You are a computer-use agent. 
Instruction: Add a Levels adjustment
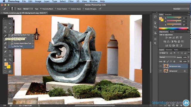tap(170, 38)
